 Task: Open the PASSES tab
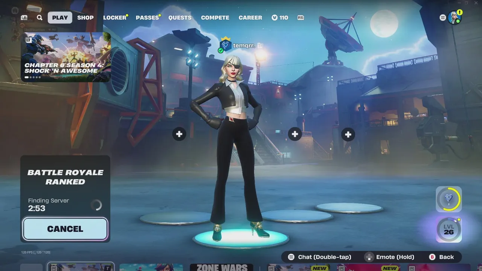tap(147, 18)
